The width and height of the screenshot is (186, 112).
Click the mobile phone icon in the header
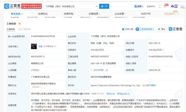coord(159,6)
